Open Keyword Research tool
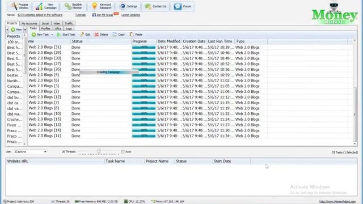 point(101,6)
